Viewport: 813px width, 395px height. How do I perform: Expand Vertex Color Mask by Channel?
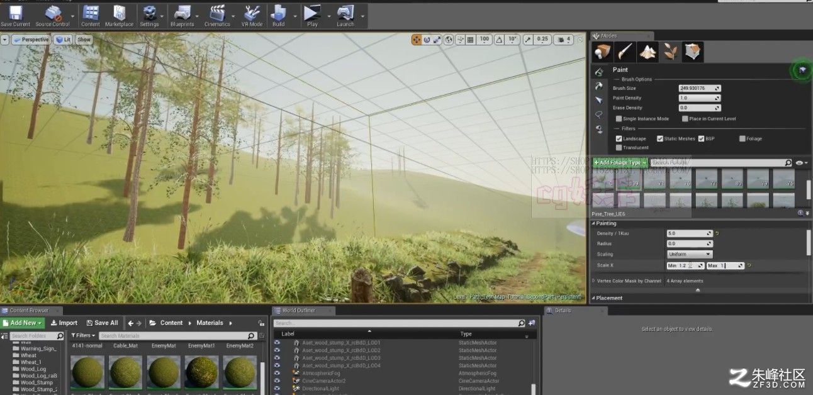pos(593,281)
